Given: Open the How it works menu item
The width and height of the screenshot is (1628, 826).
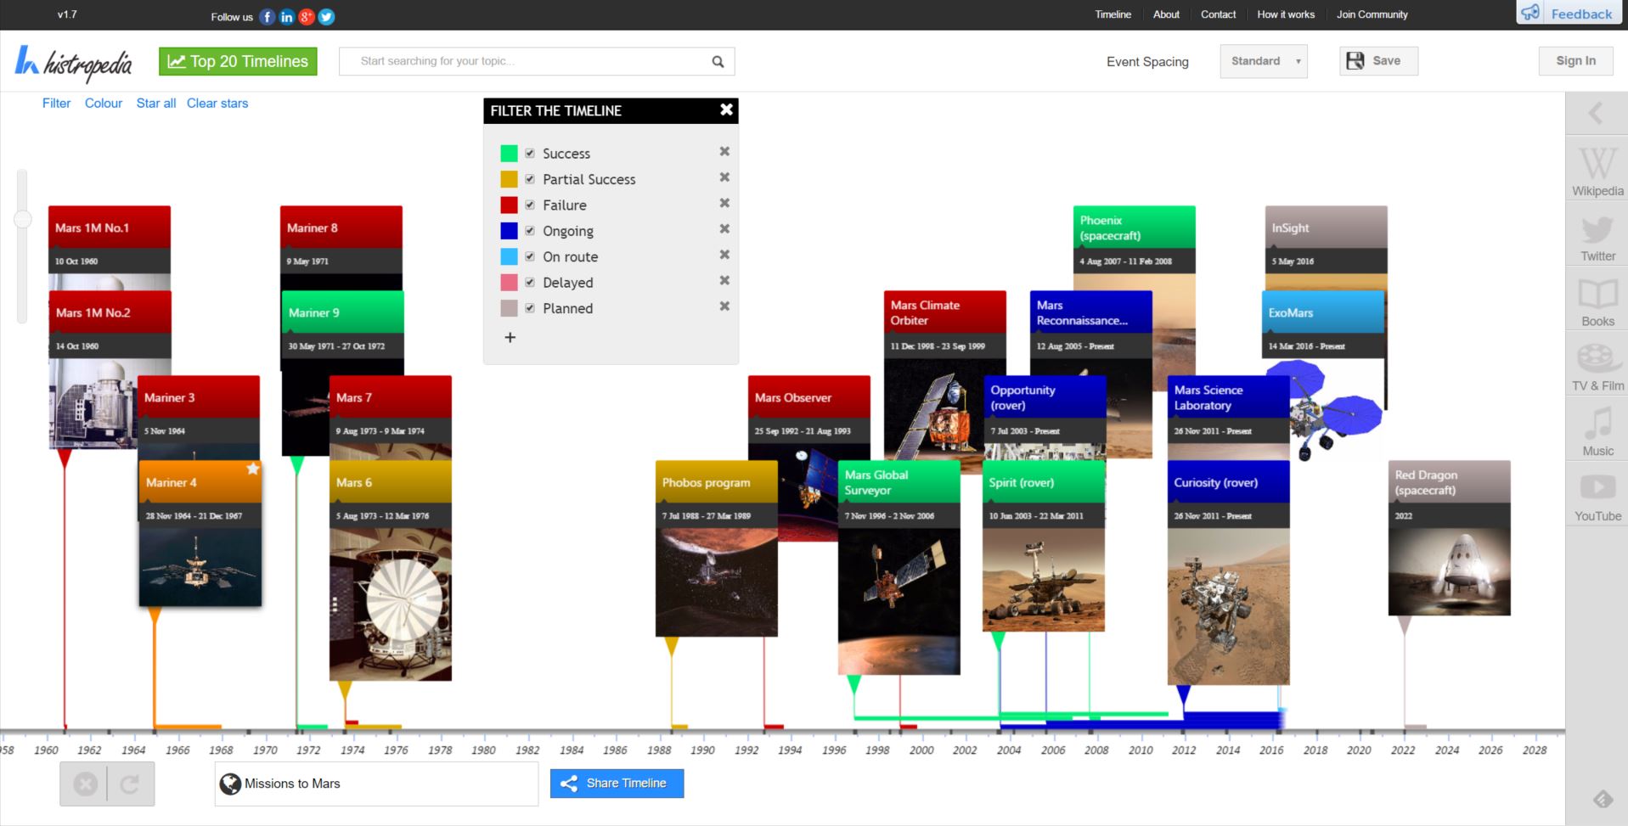Looking at the screenshot, I should (1286, 14).
